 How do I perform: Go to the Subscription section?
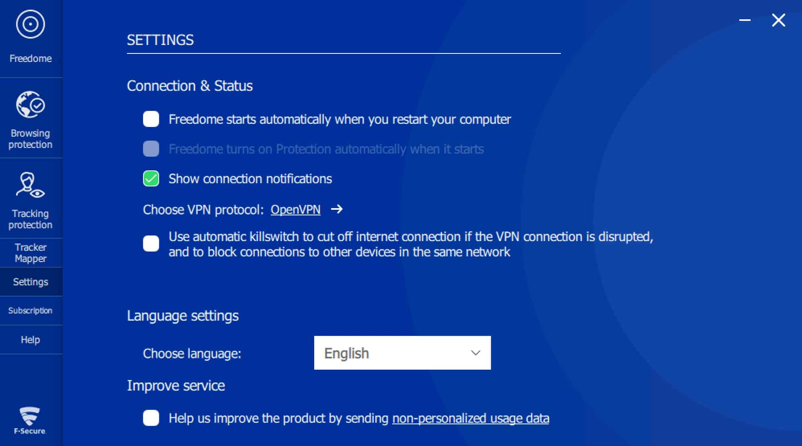pos(31,311)
